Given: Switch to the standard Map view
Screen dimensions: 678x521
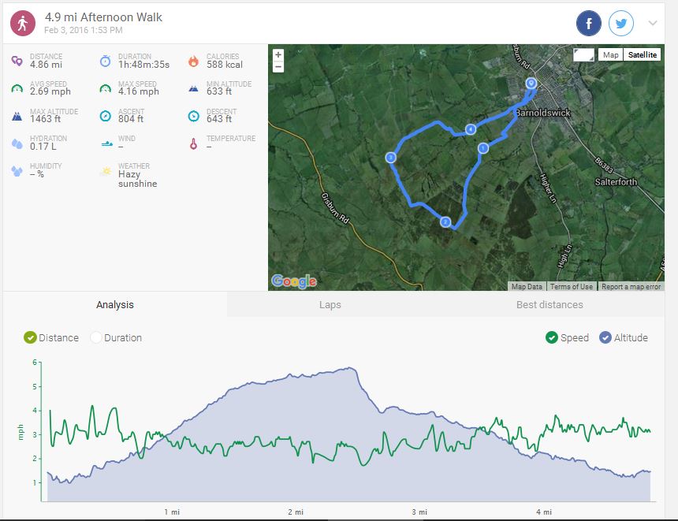Looking at the screenshot, I should tap(609, 54).
